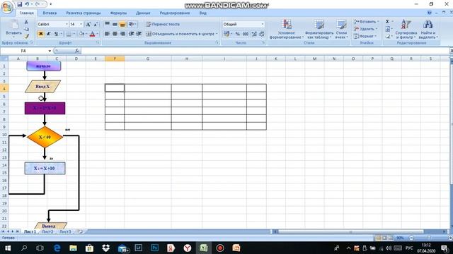Toggle Перенос текста wrap text
The height and width of the screenshot is (254, 453).
[163, 24]
